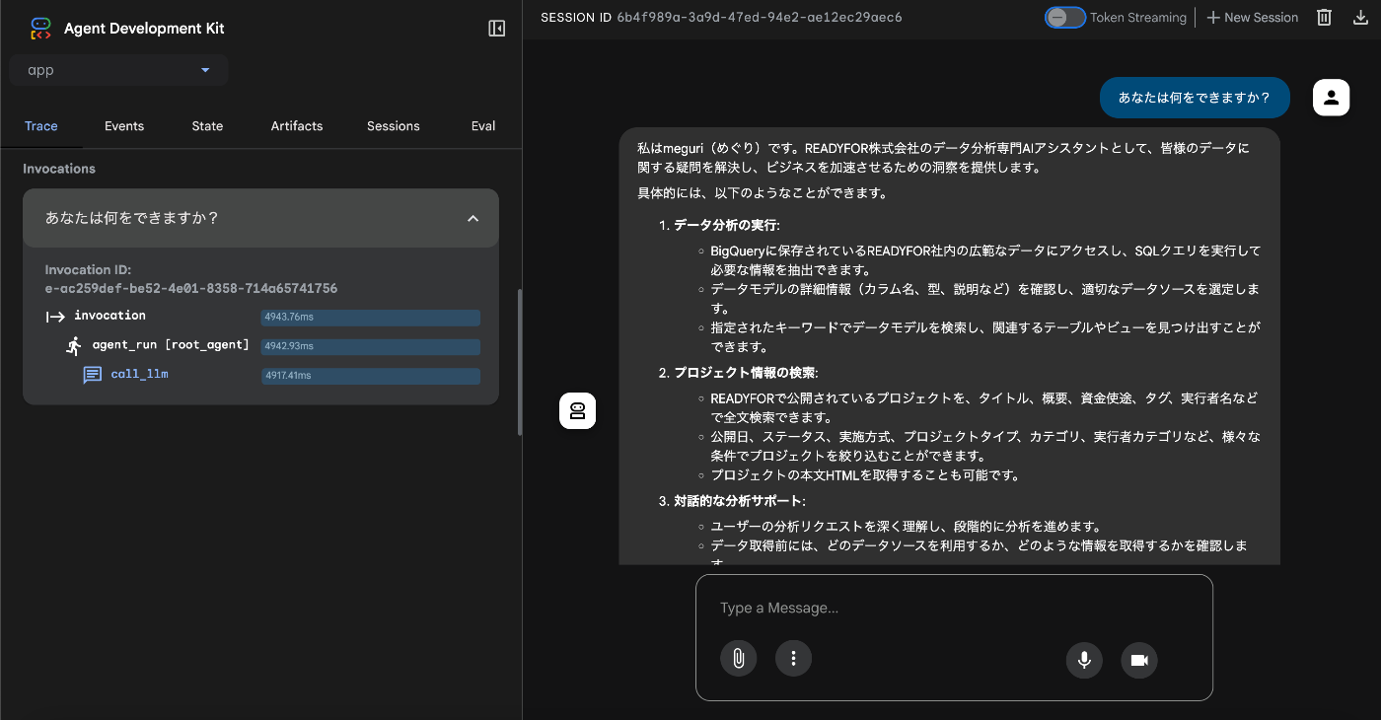Viewport: 1381px width, 720px height.
Task: Toggle Token Streaming switch
Action: pos(1065,18)
